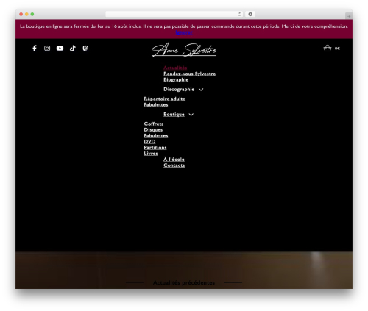Screen dimensions: 368x311
Task: Open the TikTok social icon
Action: [73, 49]
